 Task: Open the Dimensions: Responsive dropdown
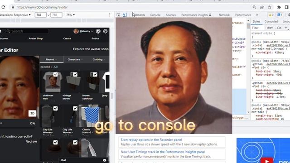point(15,15)
